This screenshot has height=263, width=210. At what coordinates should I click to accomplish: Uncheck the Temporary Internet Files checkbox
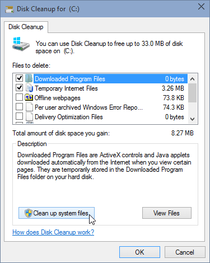click(19, 87)
